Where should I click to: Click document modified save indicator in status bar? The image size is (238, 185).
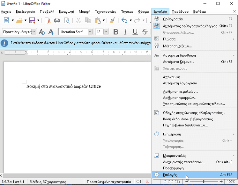147,181
